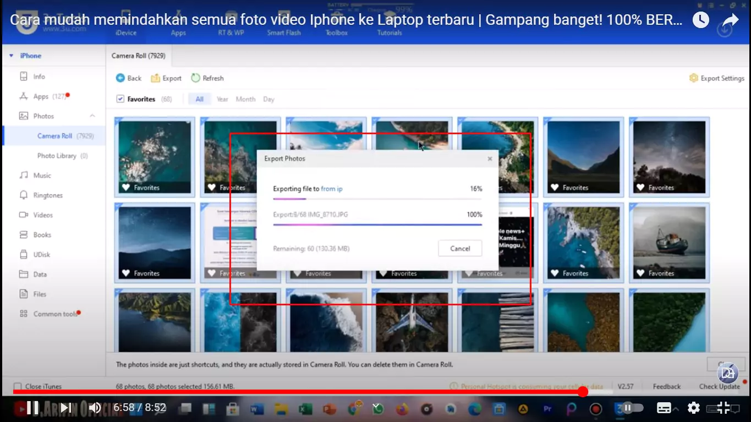Open the Feedback link
This screenshot has width=751, height=422.
[x=667, y=386]
